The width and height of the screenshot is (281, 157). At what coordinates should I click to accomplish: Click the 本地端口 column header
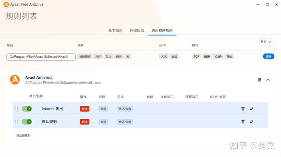[x=167, y=97]
